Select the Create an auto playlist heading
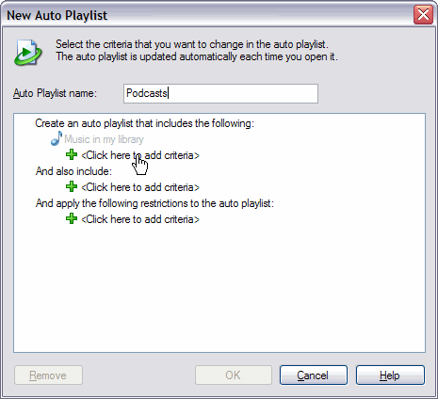This screenshot has height=399, width=438. point(144,123)
